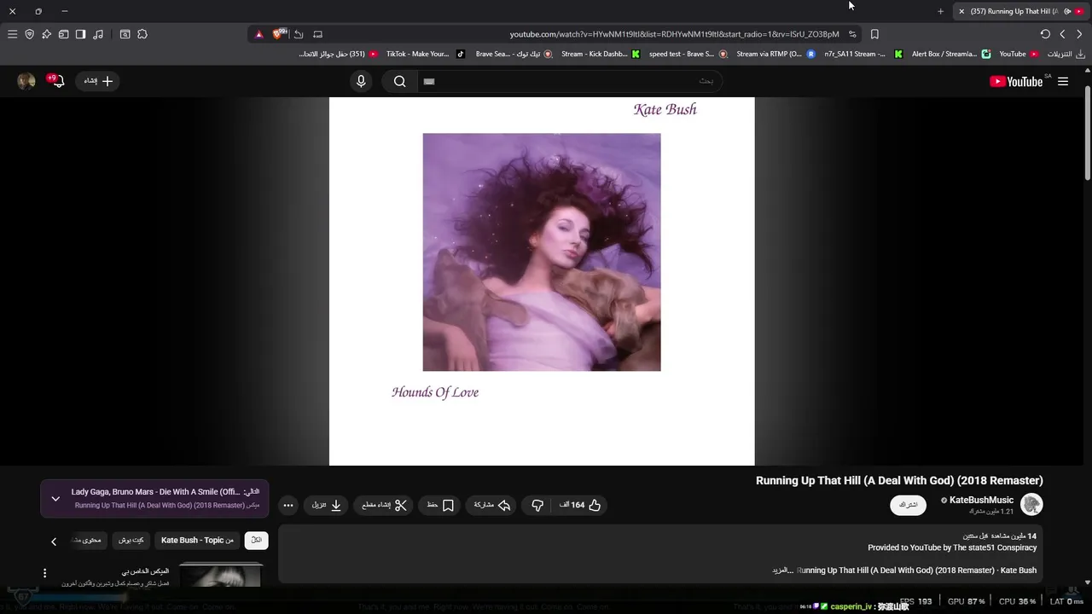The image size is (1092, 614).
Task: Select the 'From Kate Bush - Topic' chip
Action: (x=197, y=540)
